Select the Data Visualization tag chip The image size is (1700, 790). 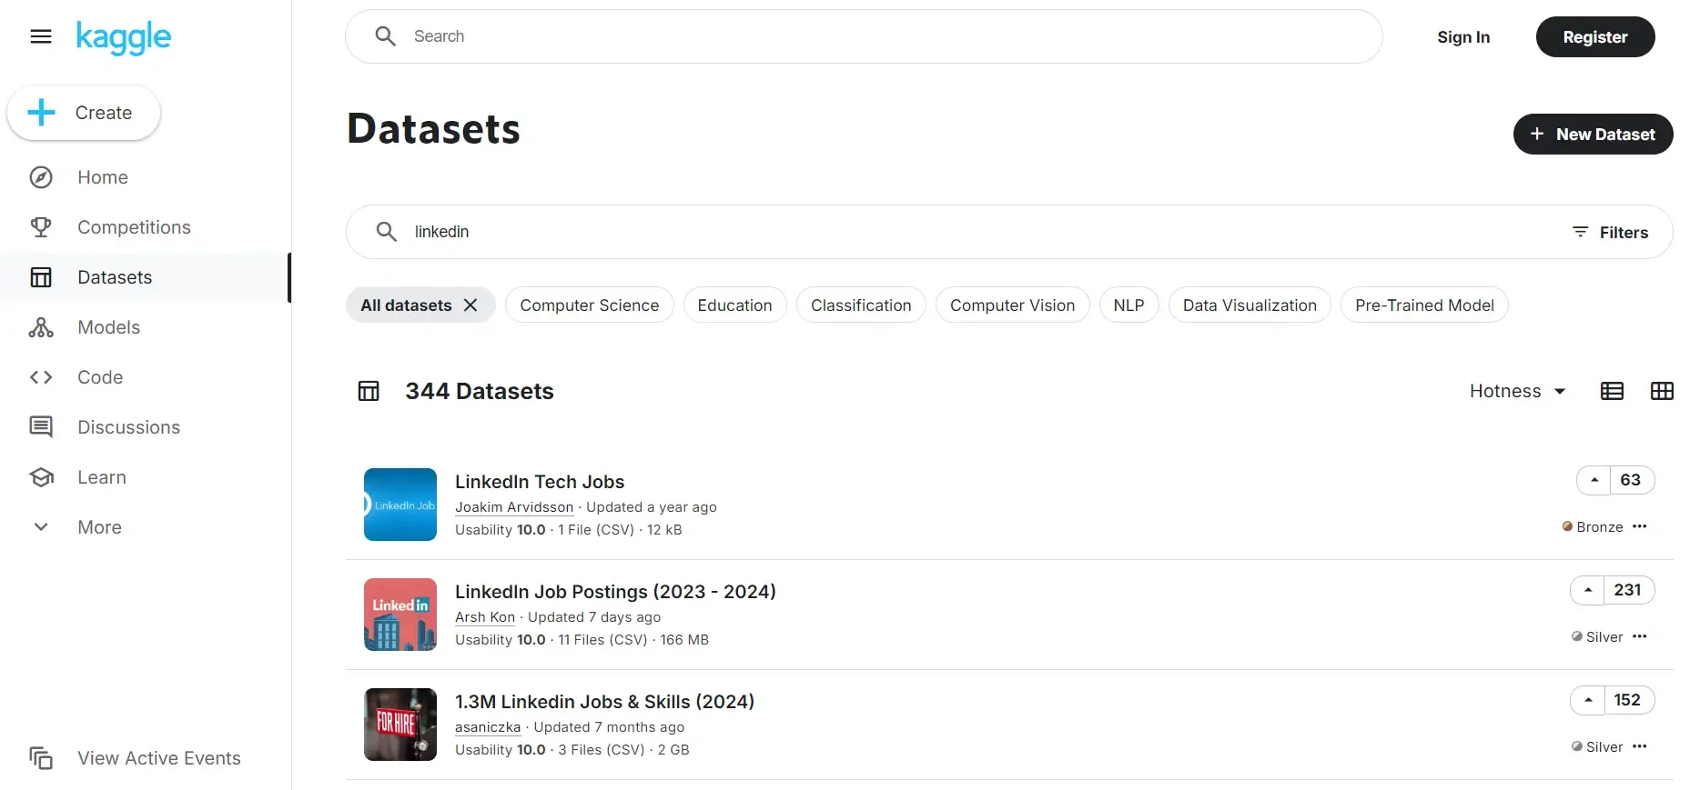[x=1250, y=305]
